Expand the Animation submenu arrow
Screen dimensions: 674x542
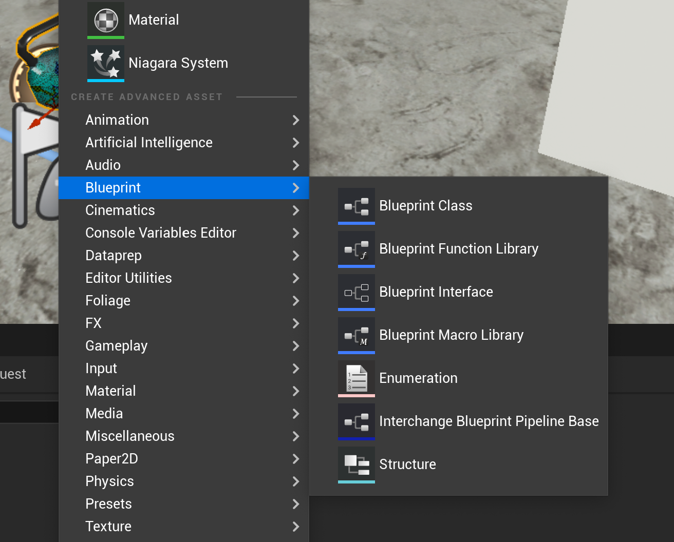(x=296, y=120)
